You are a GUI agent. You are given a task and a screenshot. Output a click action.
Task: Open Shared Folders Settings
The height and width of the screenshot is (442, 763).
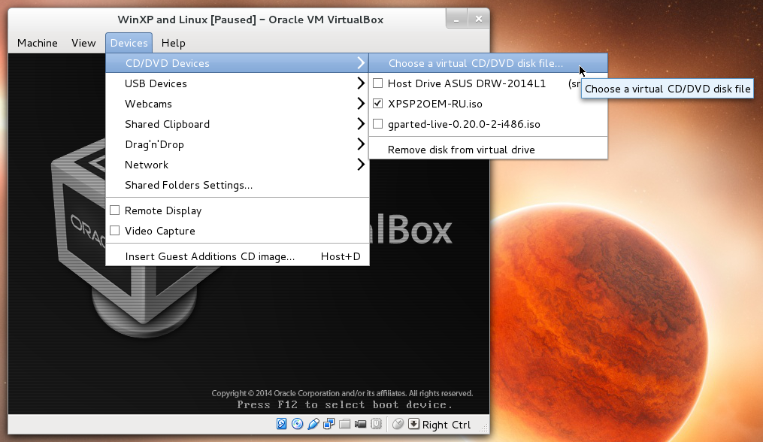188,185
